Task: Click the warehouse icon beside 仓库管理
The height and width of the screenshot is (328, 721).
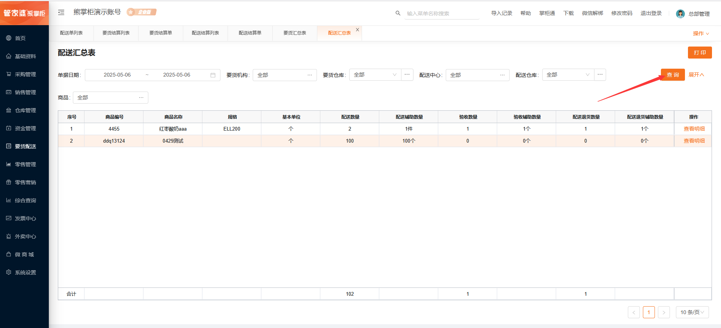Action: pyautogui.click(x=9, y=110)
